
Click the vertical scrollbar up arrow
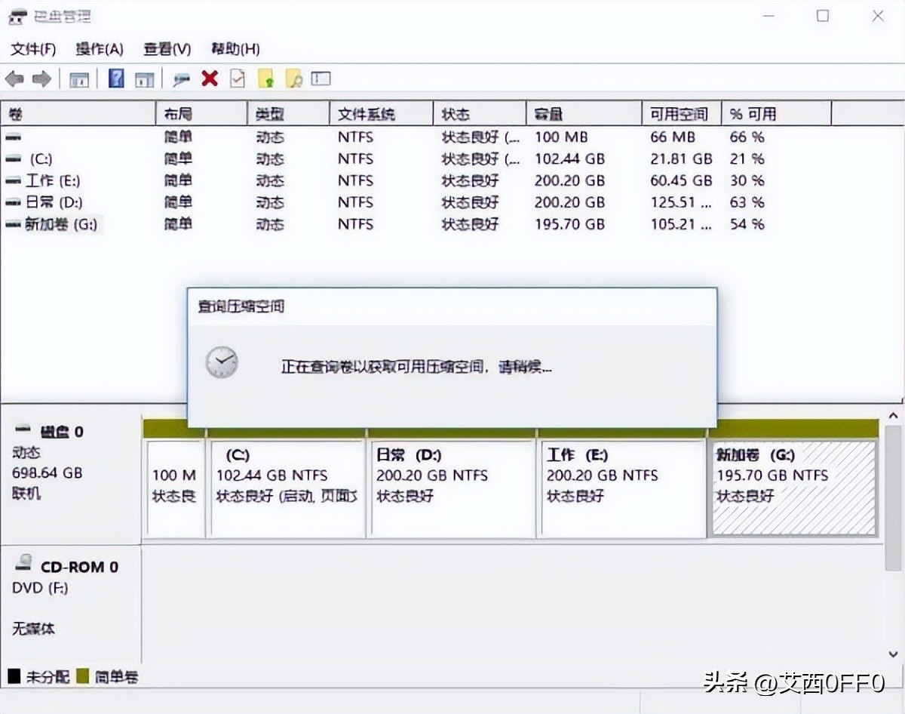click(894, 417)
